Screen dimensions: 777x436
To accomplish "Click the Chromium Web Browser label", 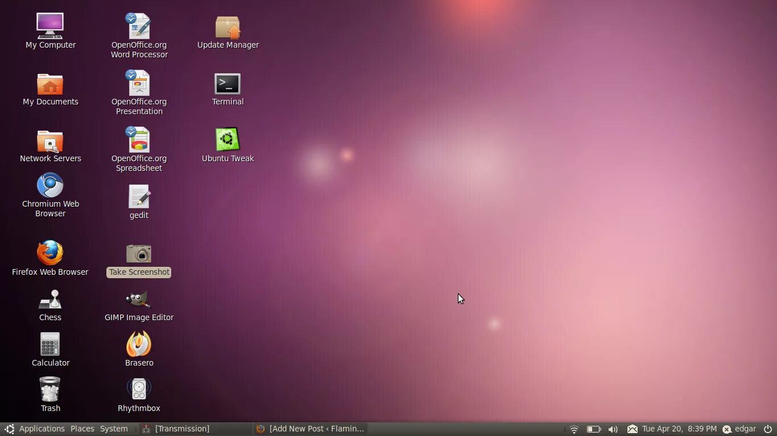I will (50, 209).
